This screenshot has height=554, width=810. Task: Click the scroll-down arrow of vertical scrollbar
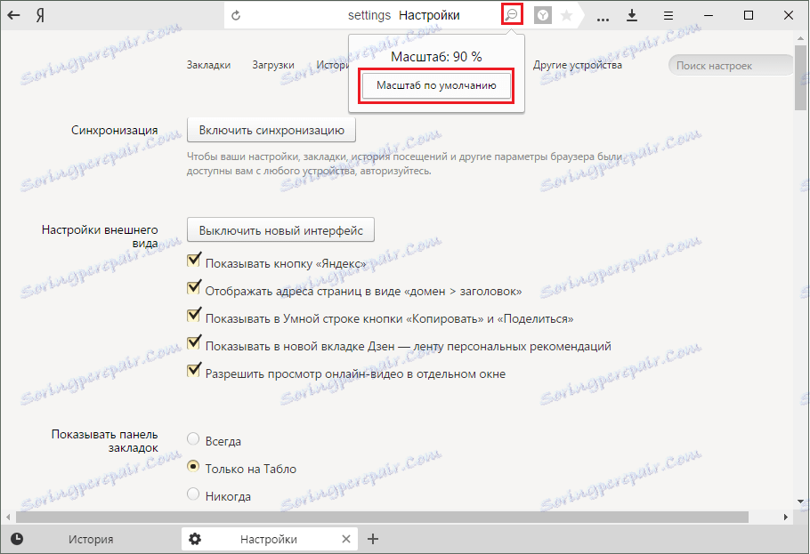point(800,502)
